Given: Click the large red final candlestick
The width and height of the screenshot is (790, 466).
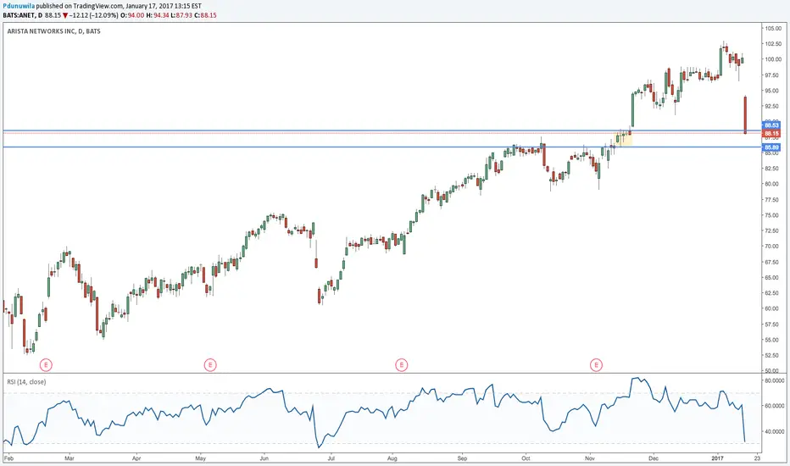Looking at the screenshot, I should point(745,115).
